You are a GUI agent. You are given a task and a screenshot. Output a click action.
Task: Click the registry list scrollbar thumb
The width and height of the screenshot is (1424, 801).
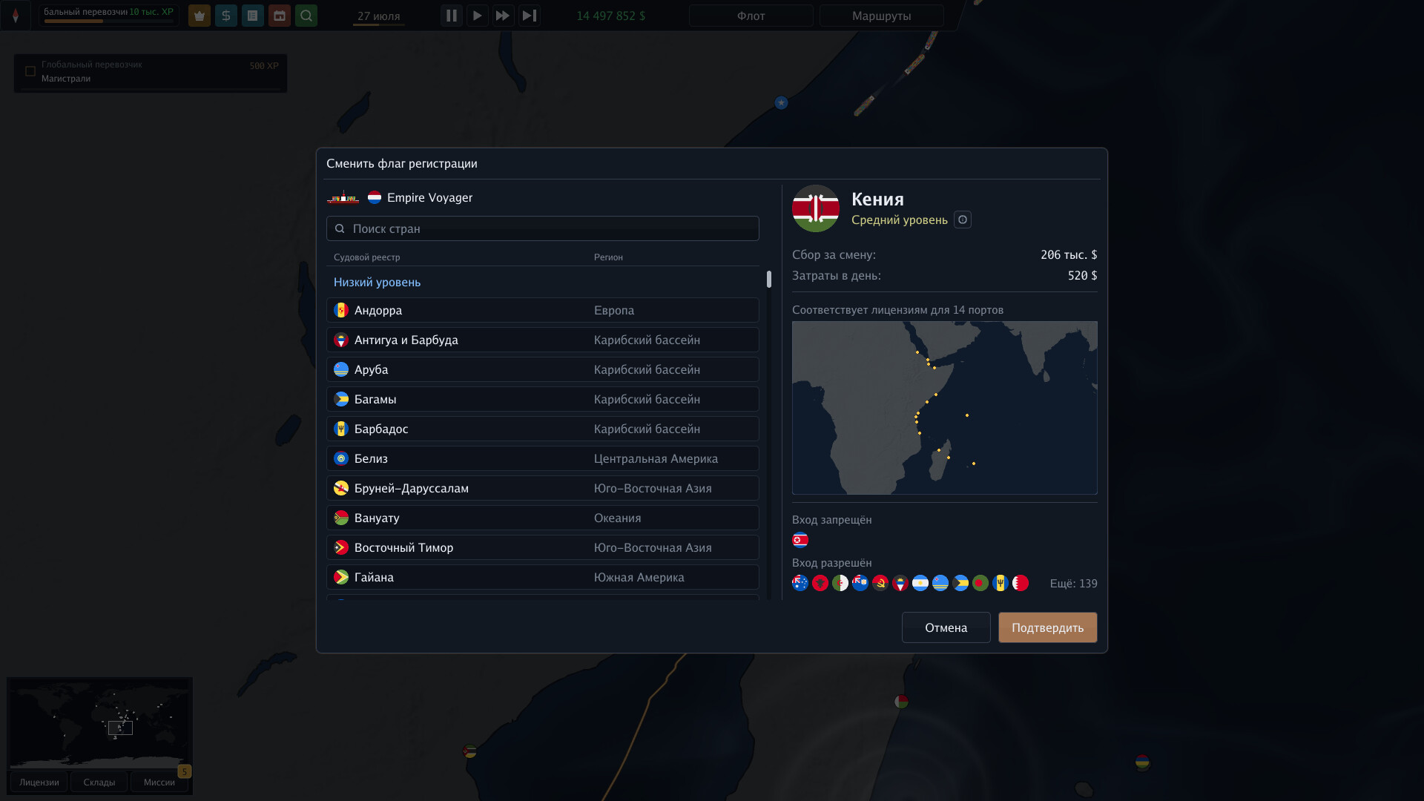click(x=769, y=279)
